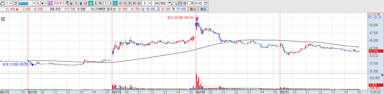Set interval to 60 minutes

pos(139,3)
